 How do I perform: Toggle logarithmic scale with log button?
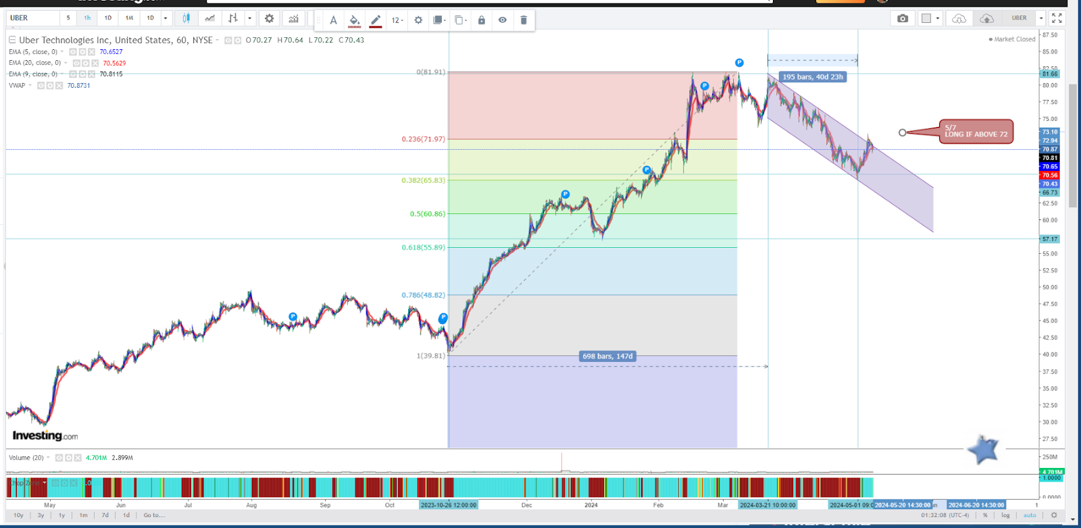tap(1005, 515)
